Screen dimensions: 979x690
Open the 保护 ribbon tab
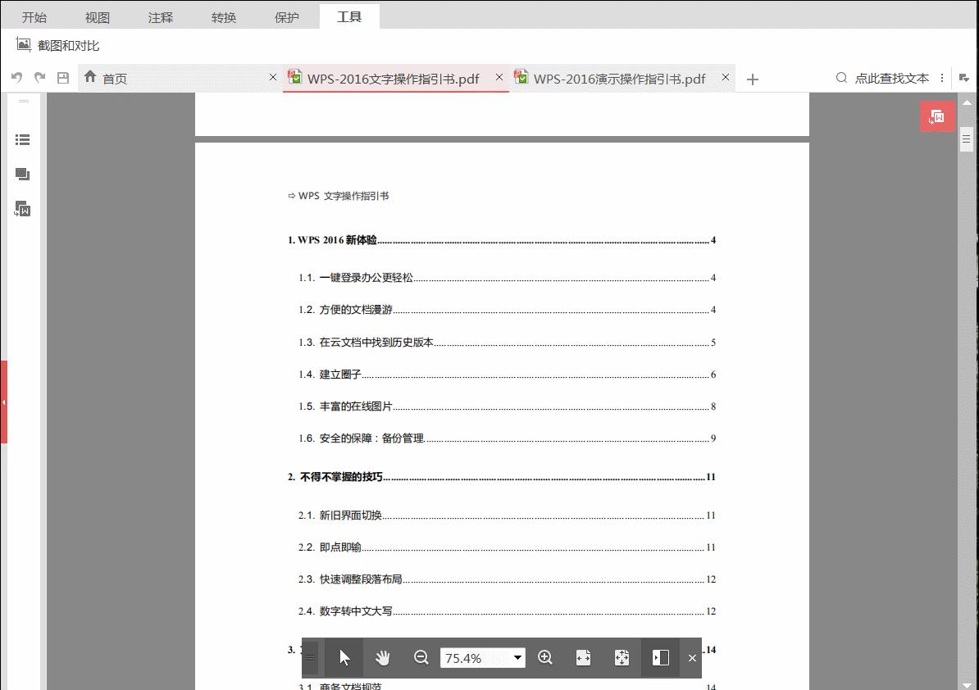coord(287,17)
